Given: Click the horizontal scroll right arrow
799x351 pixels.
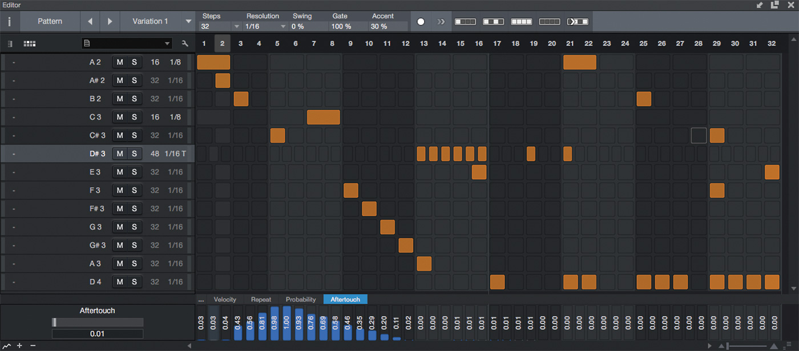Looking at the screenshot, I should [710, 346].
